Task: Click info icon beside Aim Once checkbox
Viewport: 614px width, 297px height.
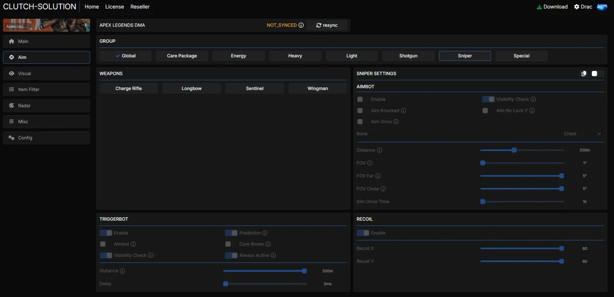Action: tap(396, 122)
